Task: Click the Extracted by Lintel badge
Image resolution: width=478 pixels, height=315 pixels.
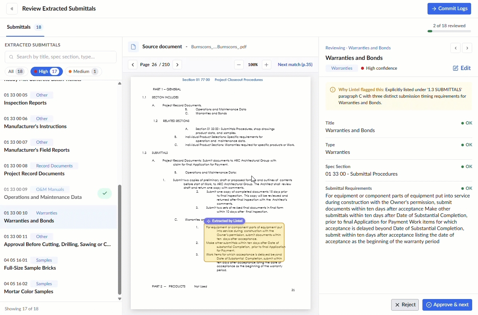Action: pos(224,221)
